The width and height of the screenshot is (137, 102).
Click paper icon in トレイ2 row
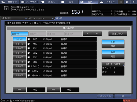click(29, 44)
